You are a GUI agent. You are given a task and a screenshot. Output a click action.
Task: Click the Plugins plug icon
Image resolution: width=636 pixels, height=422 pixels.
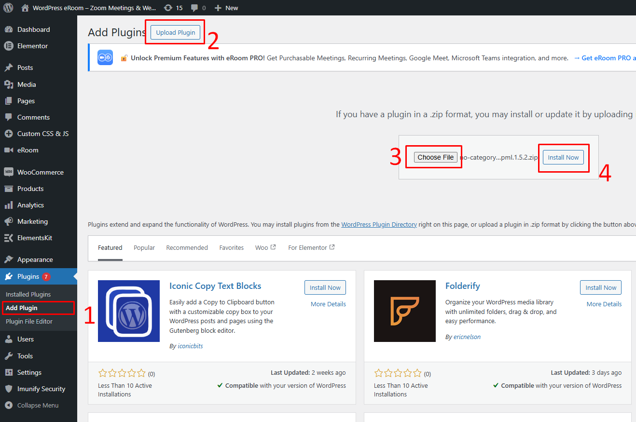9,276
